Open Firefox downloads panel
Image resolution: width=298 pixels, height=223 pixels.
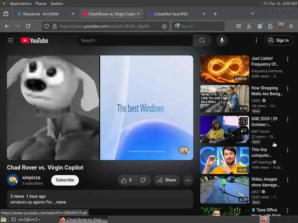click(x=249, y=26)
